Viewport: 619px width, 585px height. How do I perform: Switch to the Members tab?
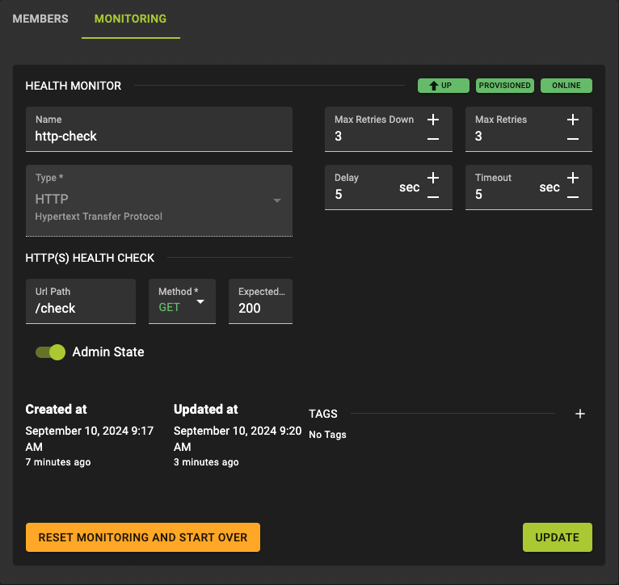40,19
